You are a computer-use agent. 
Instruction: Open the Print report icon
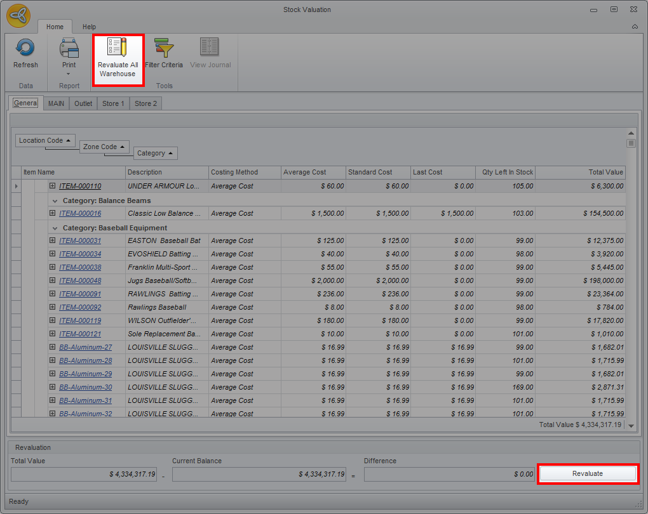pyautogui.click(x=69, y=48)
